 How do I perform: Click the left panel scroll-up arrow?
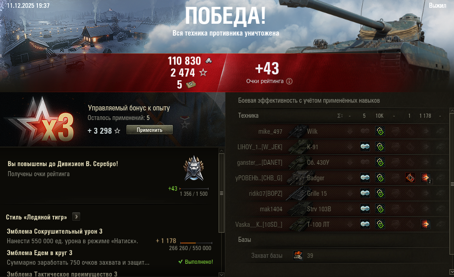[x=221, y=151]
